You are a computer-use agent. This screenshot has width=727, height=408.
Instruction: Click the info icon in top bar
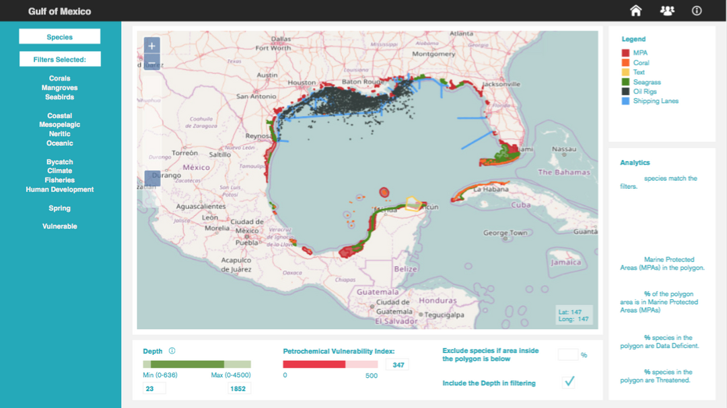click(x=697, y=11)
